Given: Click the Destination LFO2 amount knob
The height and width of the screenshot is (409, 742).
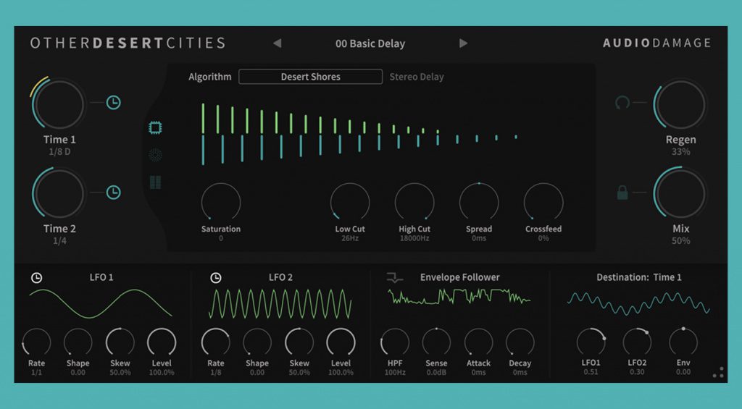Looking at the screenshot, I should 637,342.
